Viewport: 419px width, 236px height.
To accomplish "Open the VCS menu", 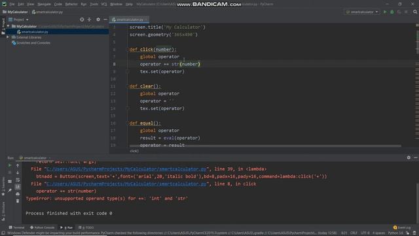I will [104, 5].
